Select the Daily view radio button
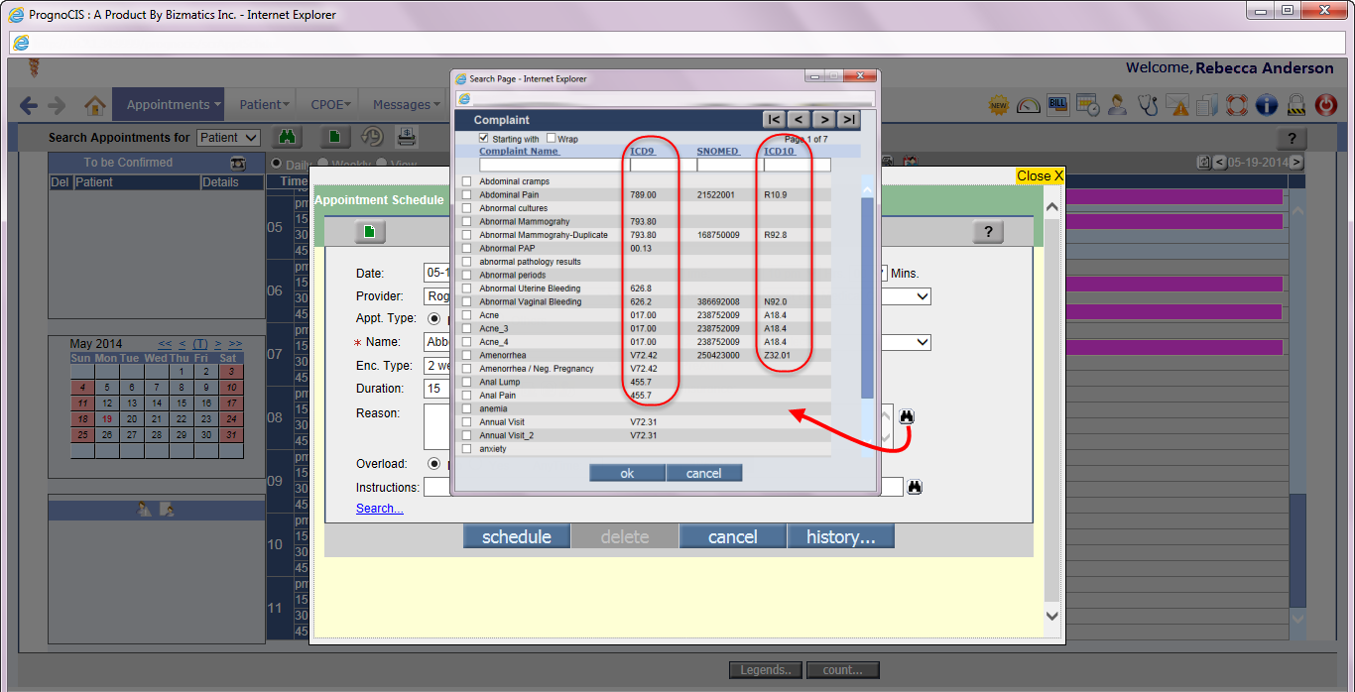 277,164
